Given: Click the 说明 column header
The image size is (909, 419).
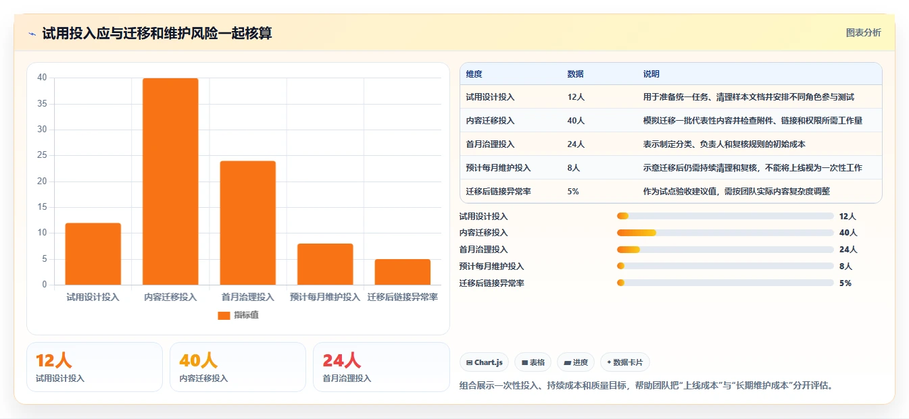Looking at the screenshot, I should [651, 74].
